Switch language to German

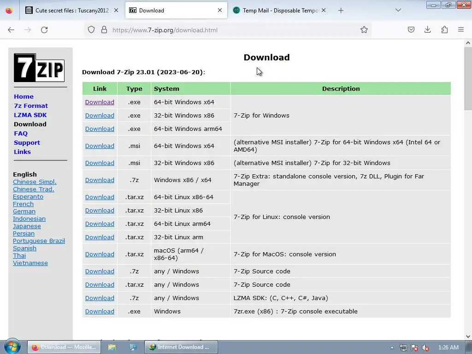tap(24, 212)
